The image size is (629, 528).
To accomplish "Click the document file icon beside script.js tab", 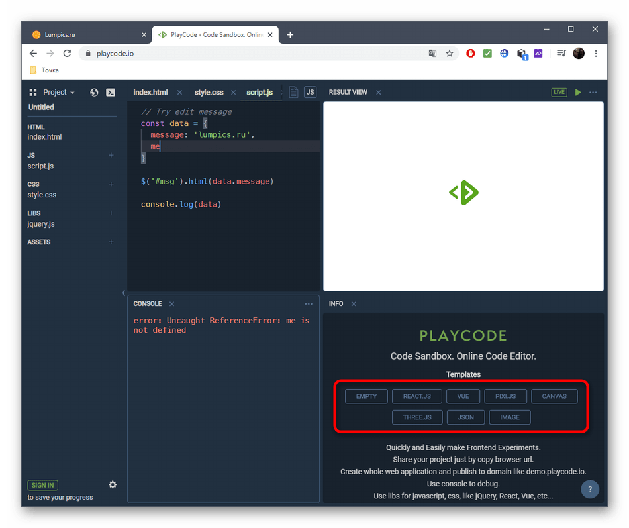I will 293,93.
